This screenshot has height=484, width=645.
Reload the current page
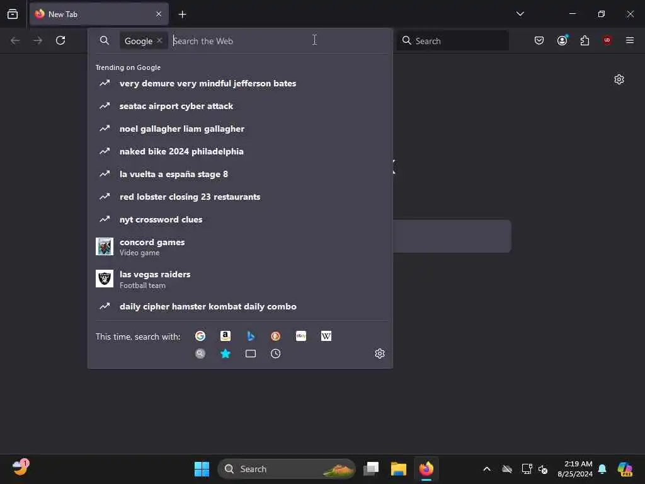point(60,40)
